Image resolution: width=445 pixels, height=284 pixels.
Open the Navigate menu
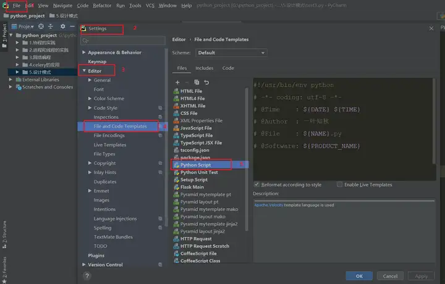[62, 6]
